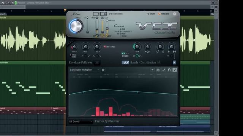
Task: Click the Noise pan knob
Action: point(107,36)
